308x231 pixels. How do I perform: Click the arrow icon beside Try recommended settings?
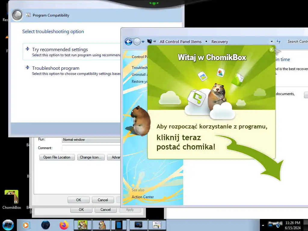[x=27, y=49]
